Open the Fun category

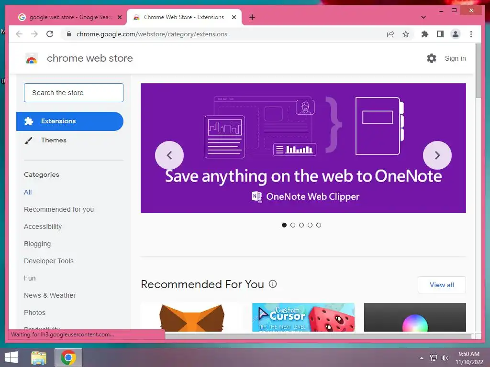click(x=30, y=278)
